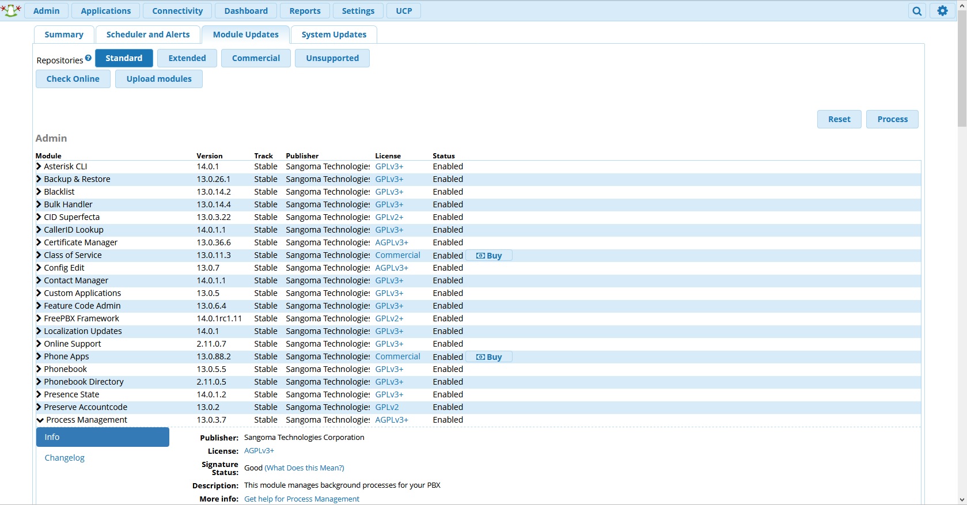Viewport: 967px width, 505px height.
Task: Toggle the Unsupported repository button
Action: (332, 58)
